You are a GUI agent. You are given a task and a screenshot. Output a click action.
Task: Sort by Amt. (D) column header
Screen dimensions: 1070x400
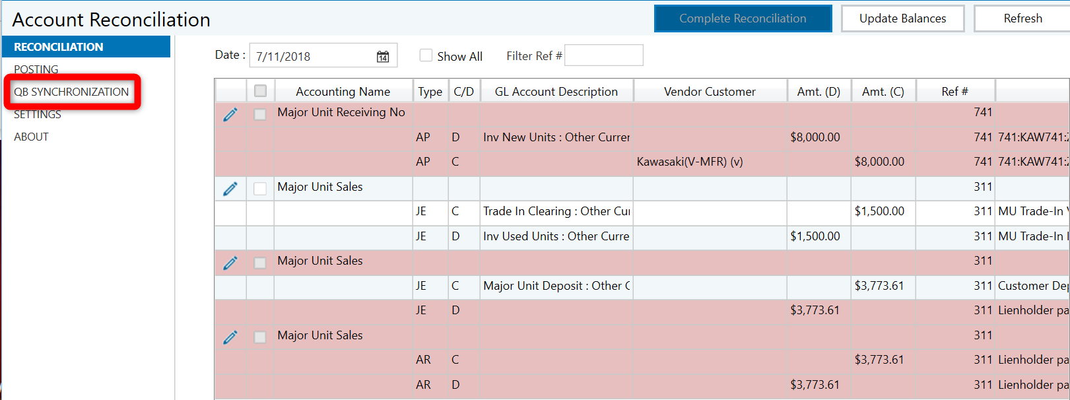click(819, 92)
